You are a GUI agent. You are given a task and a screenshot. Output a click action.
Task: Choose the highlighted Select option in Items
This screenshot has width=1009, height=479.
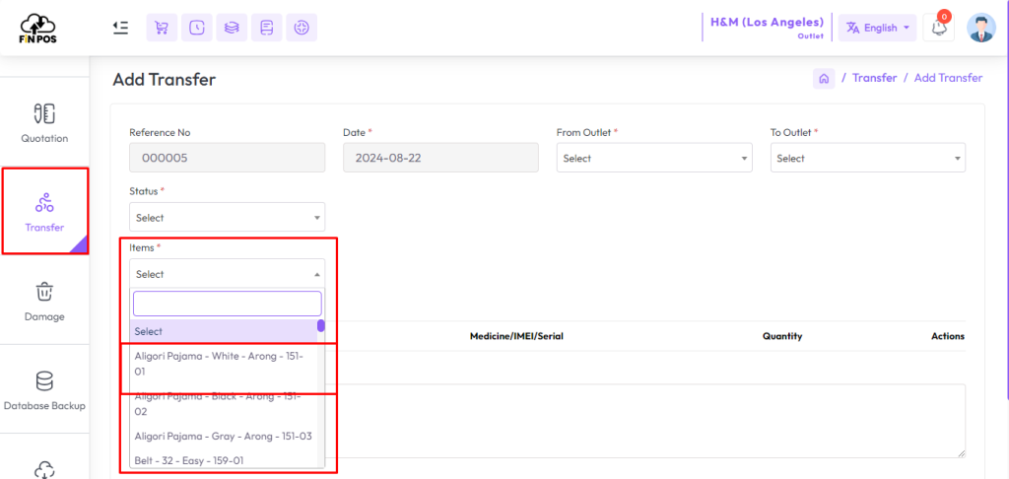[x=224, y=331]
